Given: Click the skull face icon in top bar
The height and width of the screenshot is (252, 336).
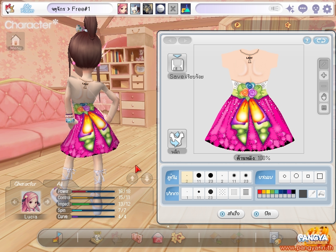Looking at the screenshot, I should click(x=315, y=9).
